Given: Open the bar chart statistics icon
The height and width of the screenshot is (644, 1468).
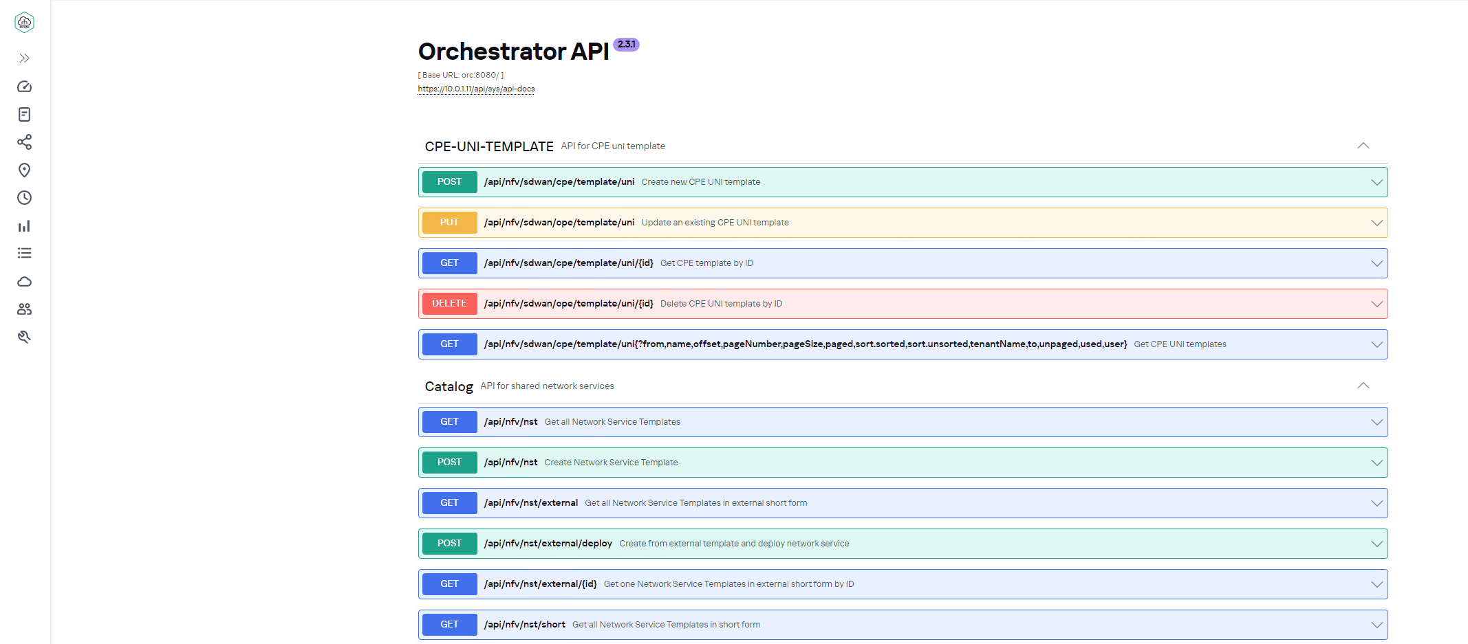Looking at the screenshot, I should coord(25,226).
